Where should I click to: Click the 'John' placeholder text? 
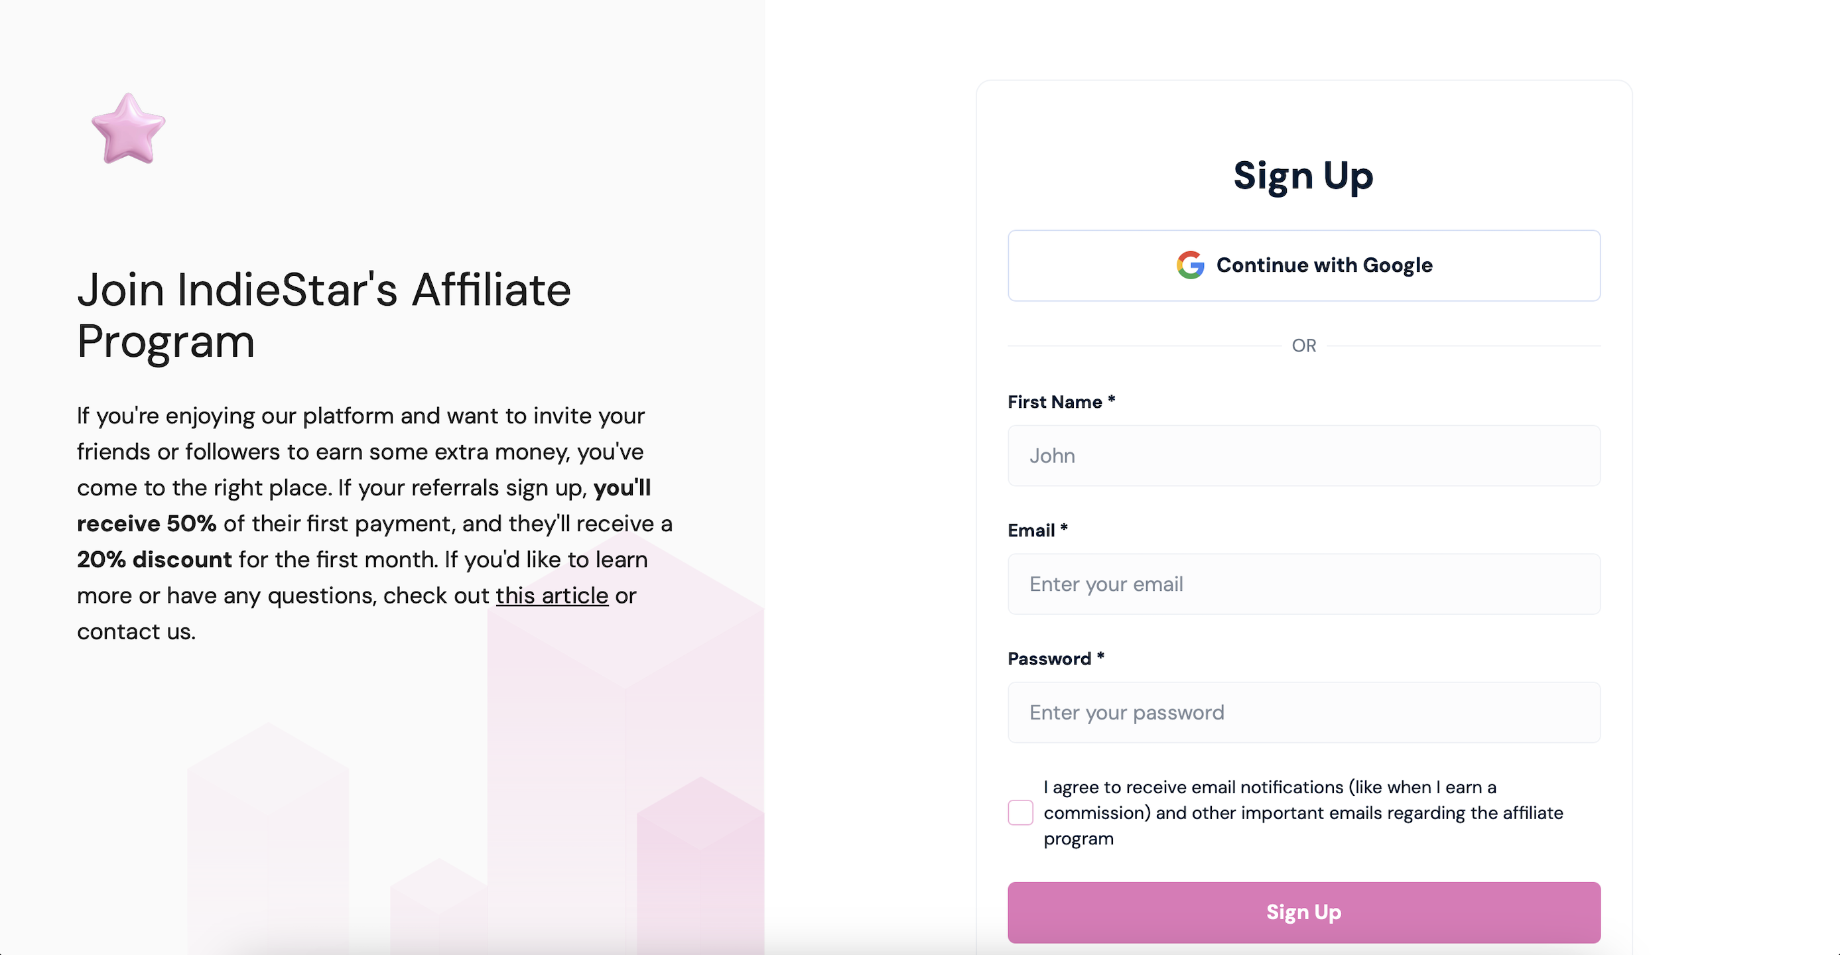click(x=1052, y=456)
